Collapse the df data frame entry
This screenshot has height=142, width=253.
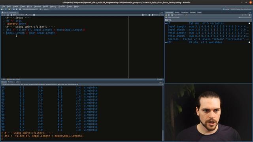[x=166, y=24]
